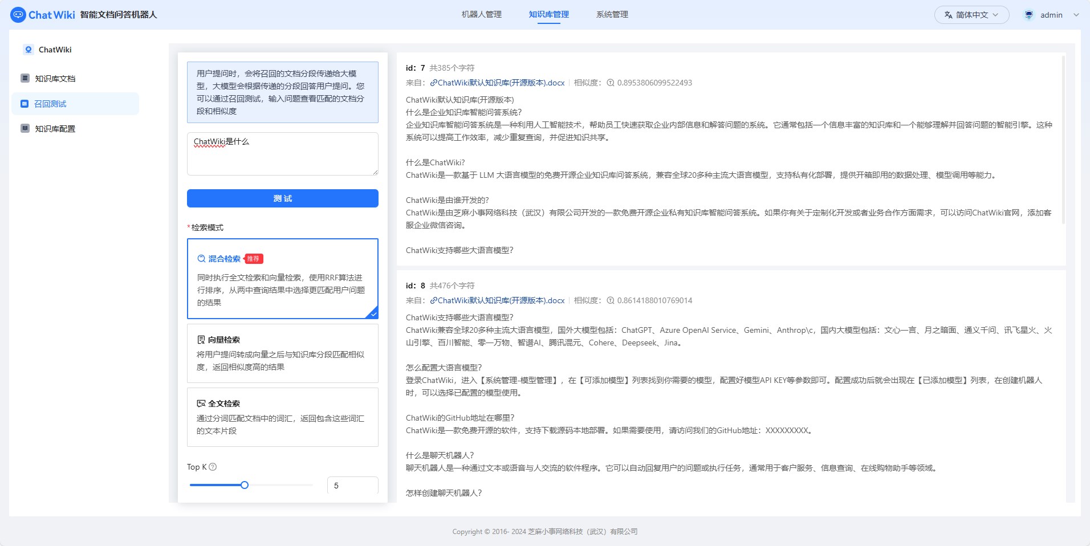Open the 机器人管理 tab
The width and height of the screenshot is (1090, 546).
(x=482, y=15)
